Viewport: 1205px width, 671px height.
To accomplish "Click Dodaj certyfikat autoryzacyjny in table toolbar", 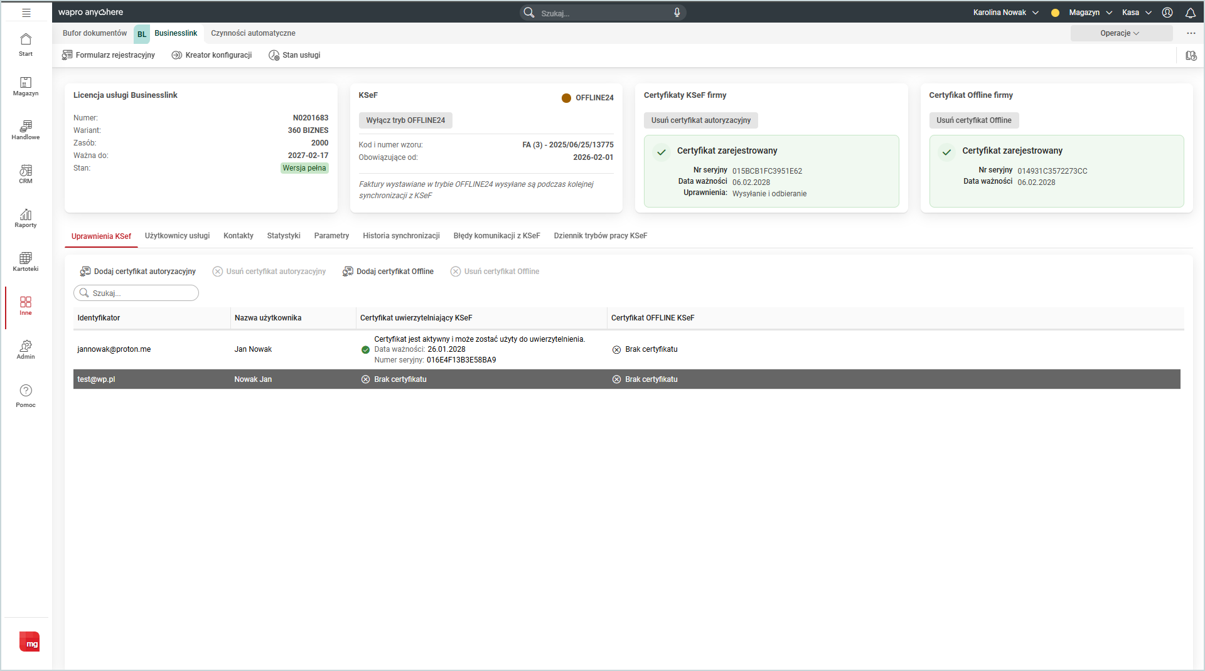I will coord(138,272).
